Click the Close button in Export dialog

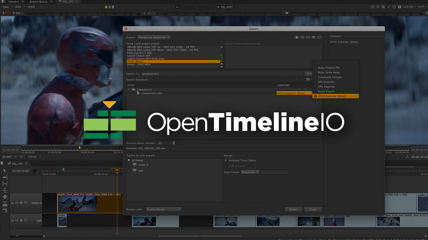click(313, 209)
